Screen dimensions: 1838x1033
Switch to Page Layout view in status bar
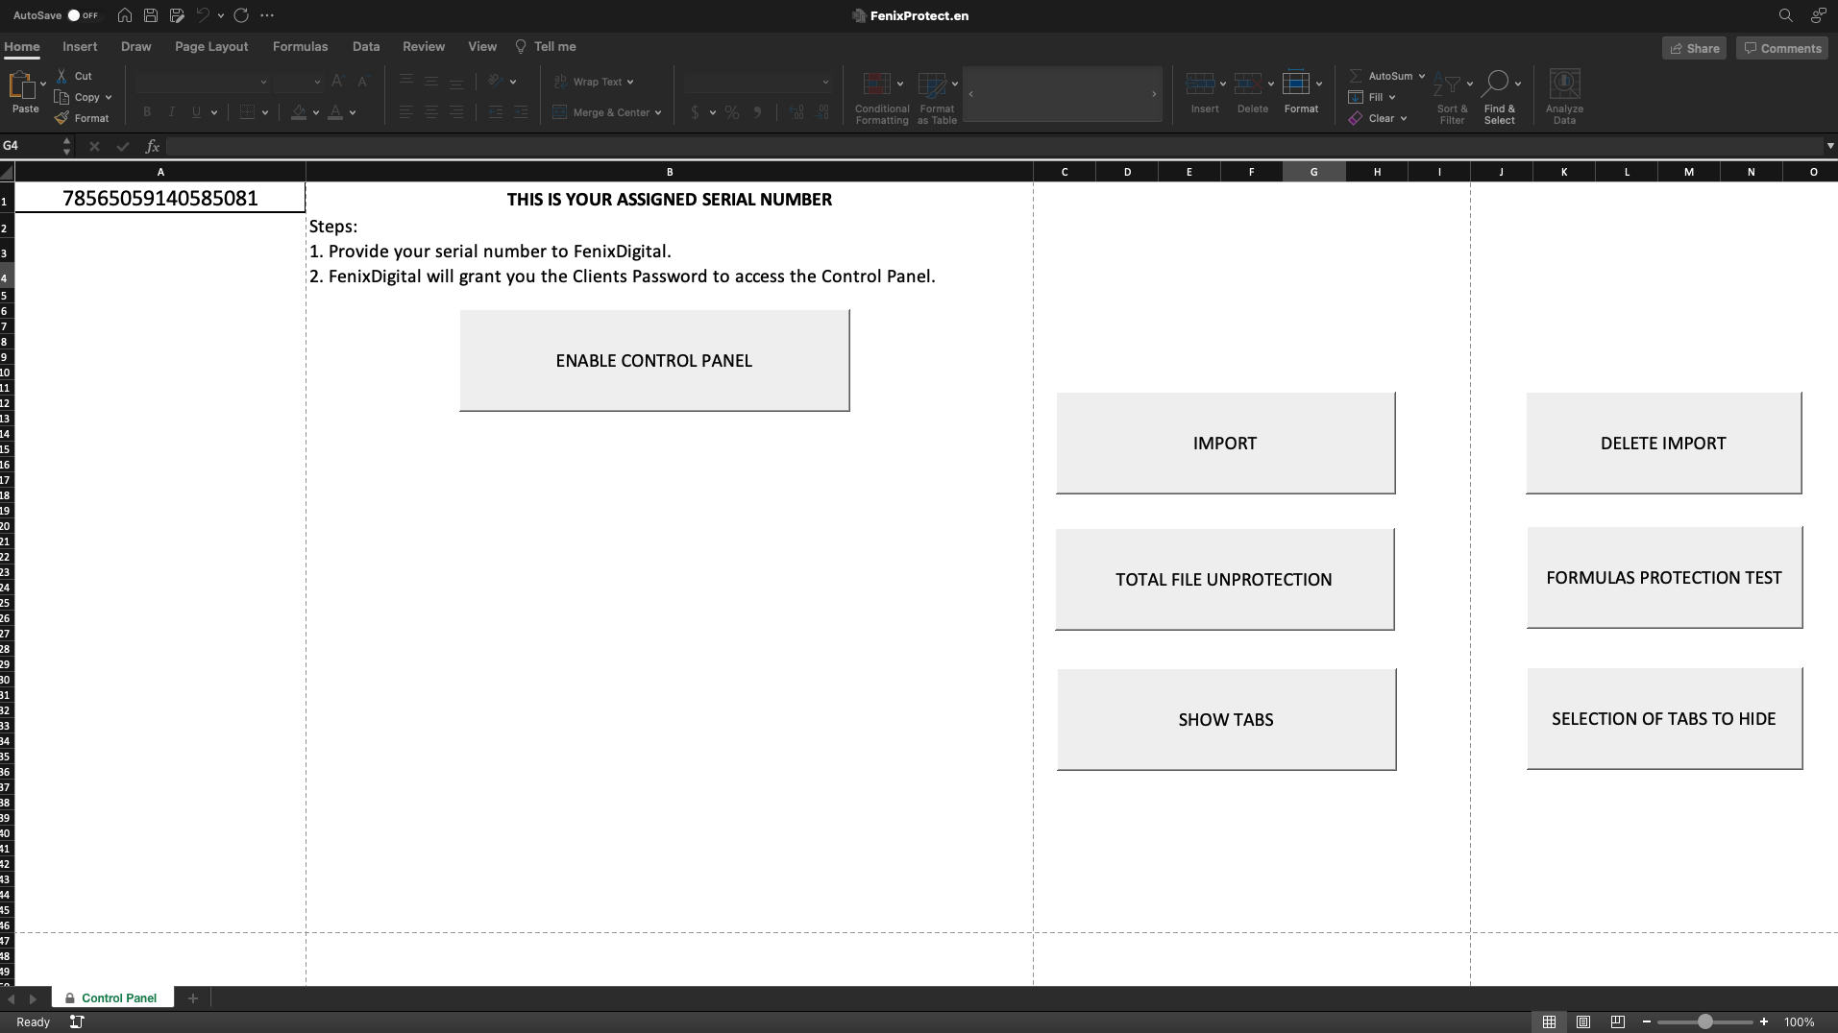pyautogui.click(x=1583, y=1021)
